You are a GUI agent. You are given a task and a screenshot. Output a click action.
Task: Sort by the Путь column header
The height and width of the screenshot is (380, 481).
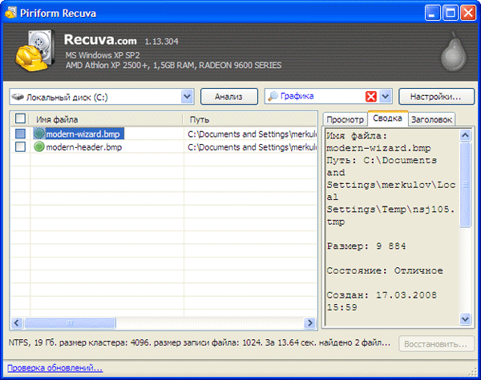click(x=250, y=119)
